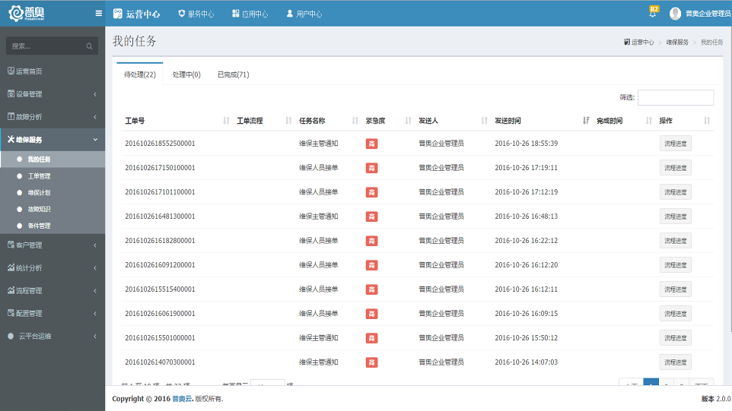Click 流程进度 for order 201610261407030001
732x411 pixels.
676,362
